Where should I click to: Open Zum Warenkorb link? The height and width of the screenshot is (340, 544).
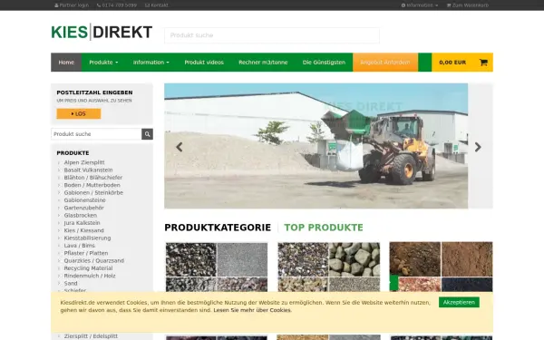click(468, 5)
